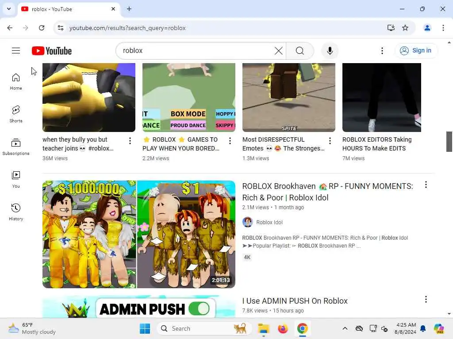Viewport: 453px width, 339px height.
Task: Open options menu for ADMIN PUSH video
Action: pyautogui.click(x=426, y=300)
